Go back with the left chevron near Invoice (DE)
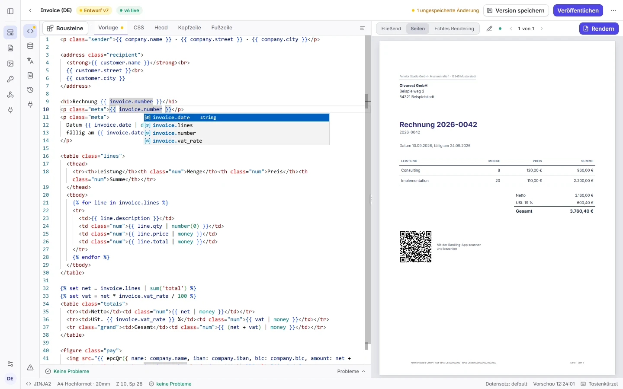Viewport: 623px width, 389px height. click(30, 10)
